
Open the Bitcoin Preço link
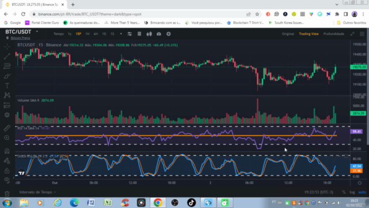click(20, 38)
